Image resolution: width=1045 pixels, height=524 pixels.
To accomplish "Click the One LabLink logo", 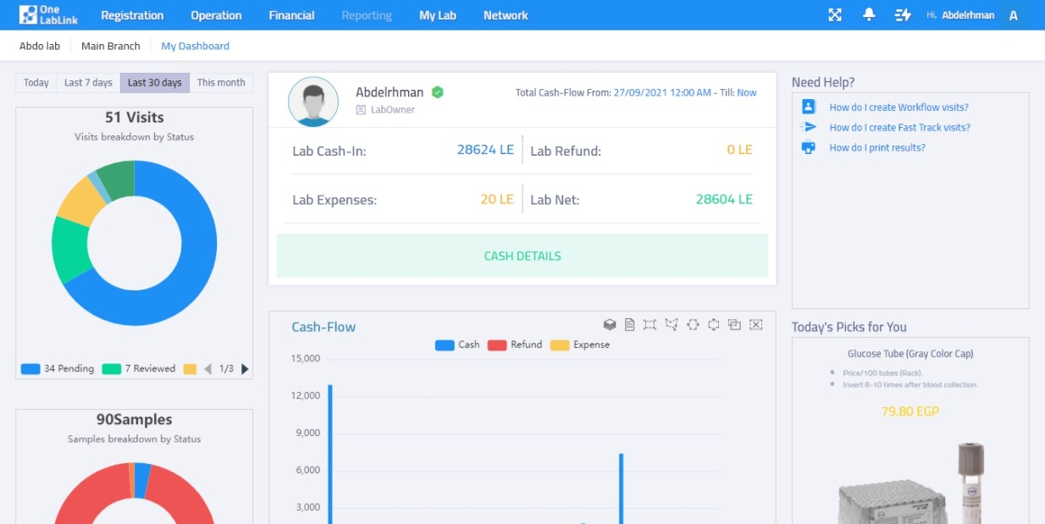I will [x=48, y=15].
